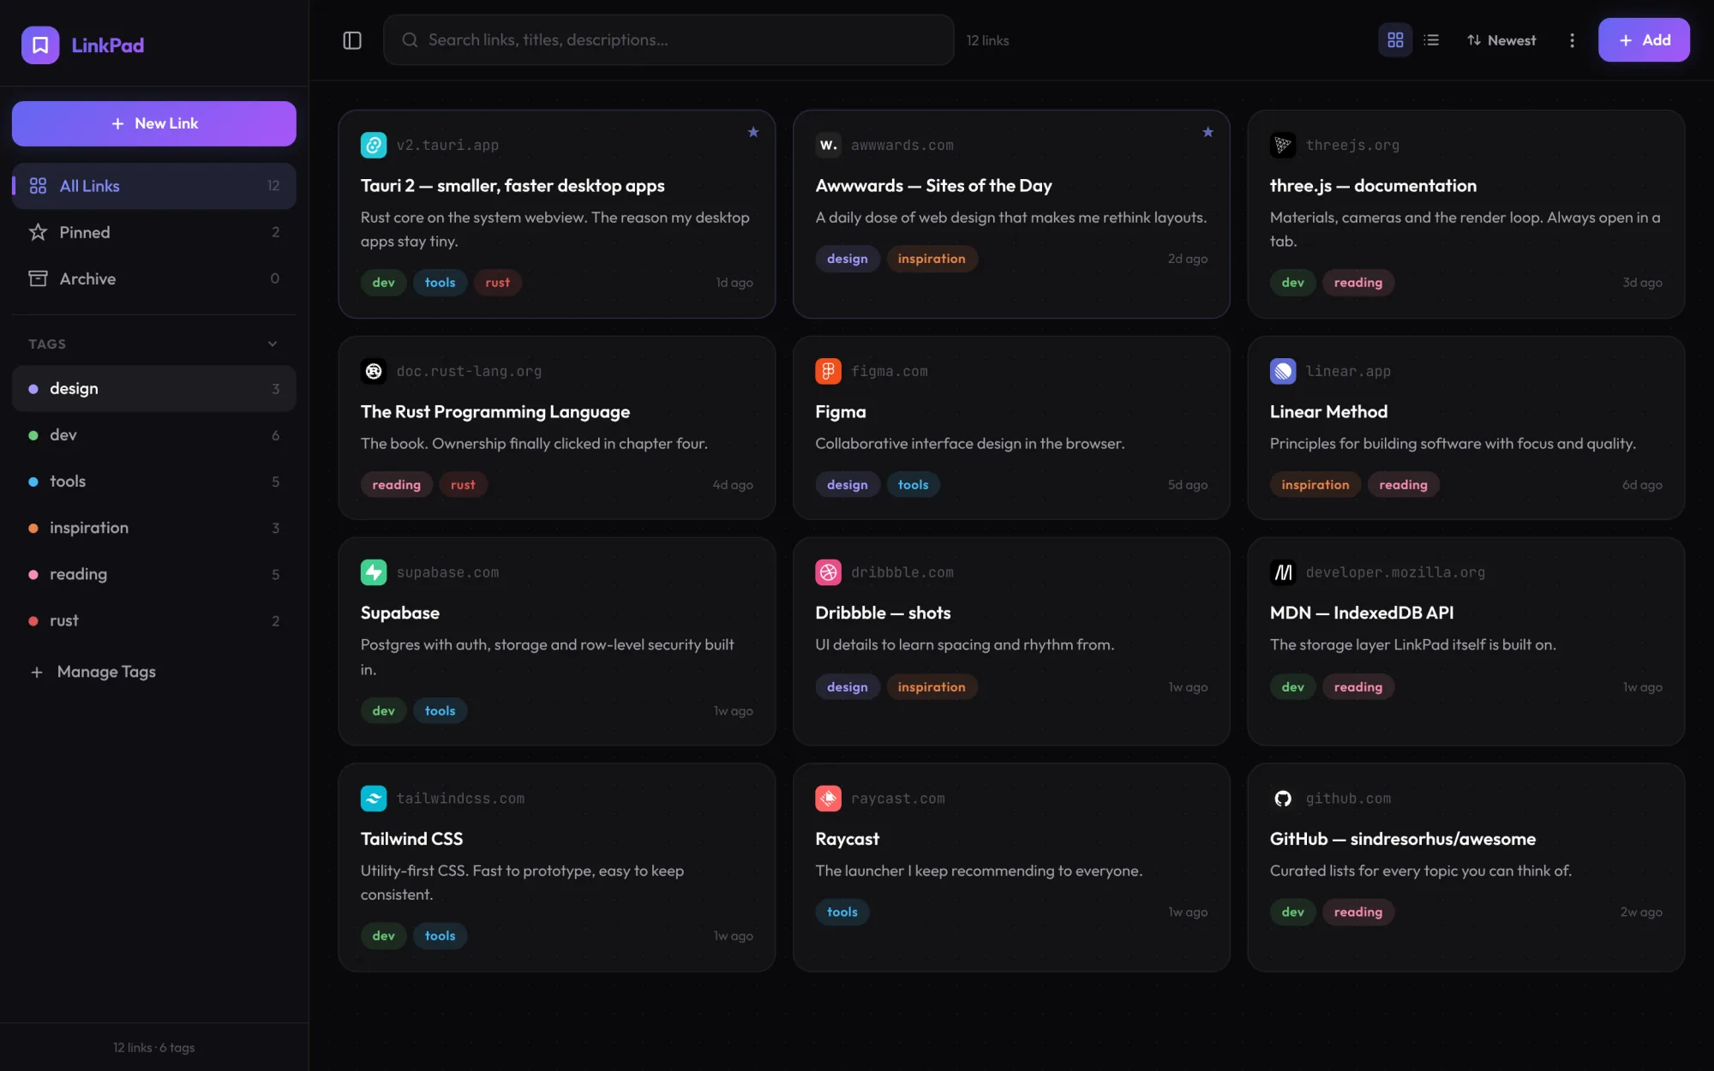Filter by reading tag in sidebar
This screenshot has width=1714, height=1071.
coord(154,574)
